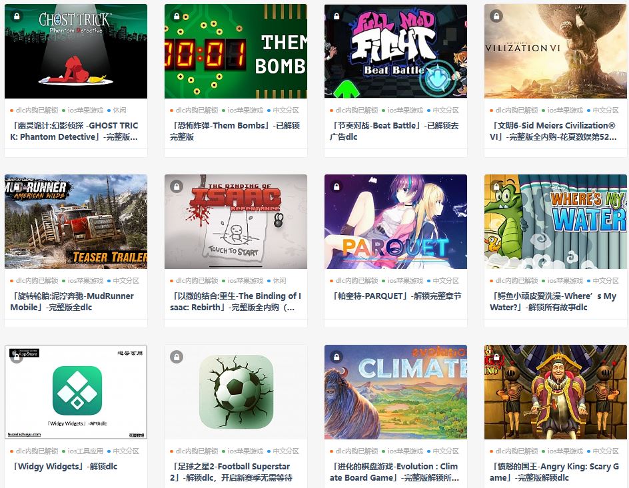Select the ios工具应用 tag under Widgy Widgets
The width and height of the screenshot is (629, 488).
pos(85,451)
